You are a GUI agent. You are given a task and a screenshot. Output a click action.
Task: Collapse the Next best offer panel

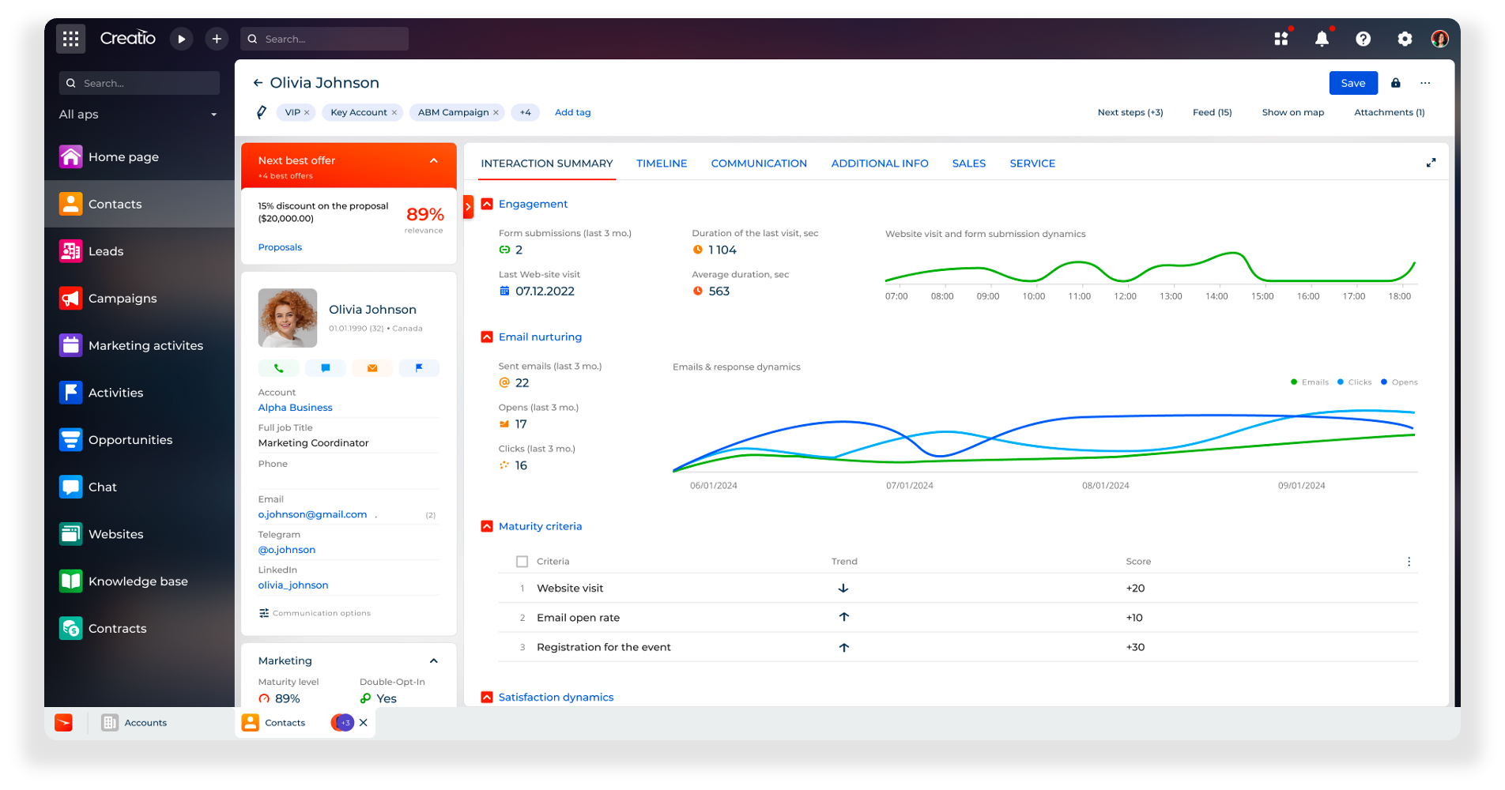click(434, 160)
